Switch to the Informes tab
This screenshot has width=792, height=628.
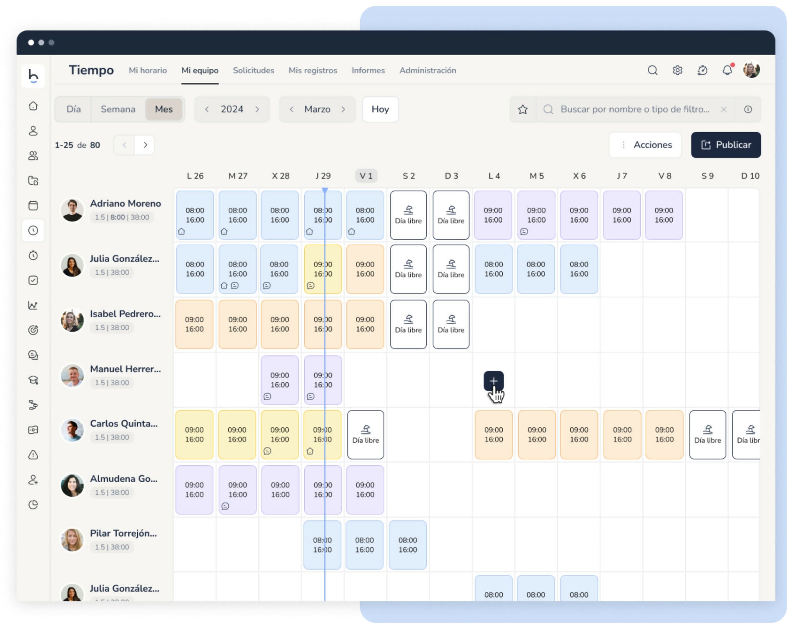coord(368,70)
